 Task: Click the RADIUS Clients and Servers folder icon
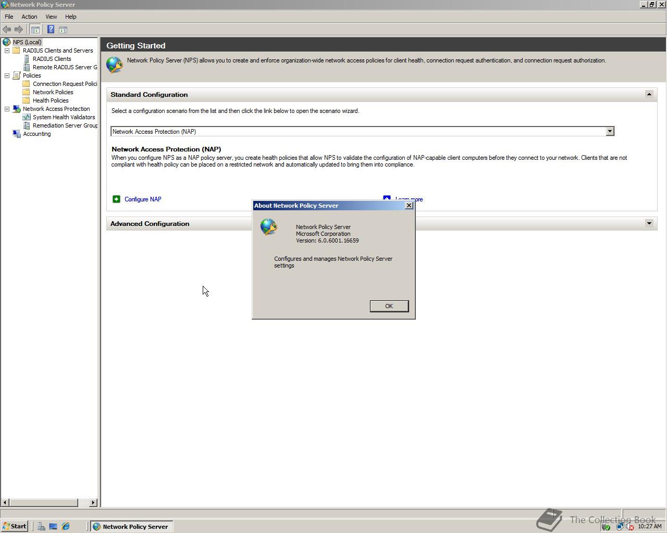pyautogui.click(x=17, y=50)
